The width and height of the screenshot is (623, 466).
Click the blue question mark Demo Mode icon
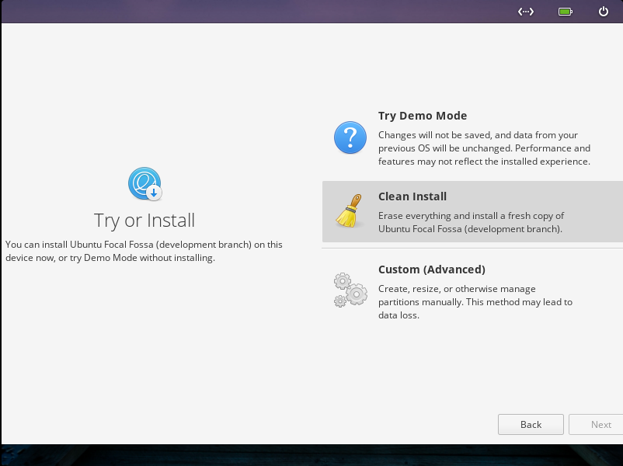tap(350, 137)
